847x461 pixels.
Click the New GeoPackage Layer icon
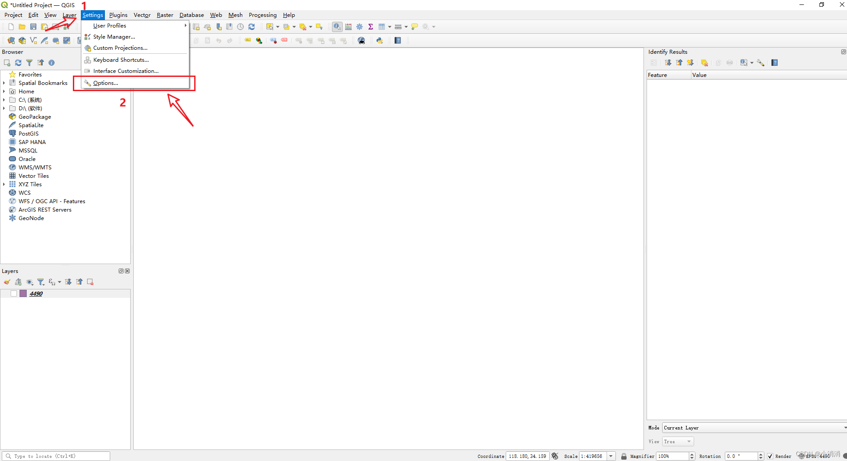(x=22, y=40)
